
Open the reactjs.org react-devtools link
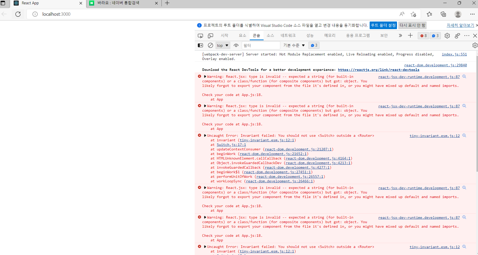click(x=379, y=70)
